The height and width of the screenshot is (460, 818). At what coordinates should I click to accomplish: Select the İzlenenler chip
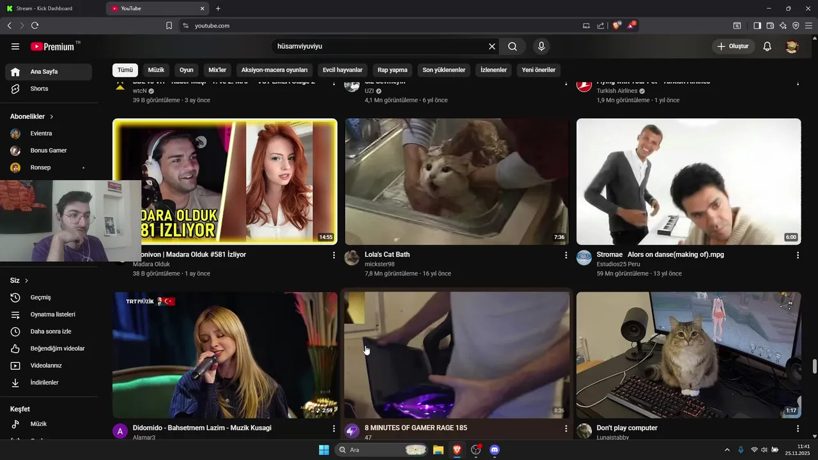click(x=493, y=70)
